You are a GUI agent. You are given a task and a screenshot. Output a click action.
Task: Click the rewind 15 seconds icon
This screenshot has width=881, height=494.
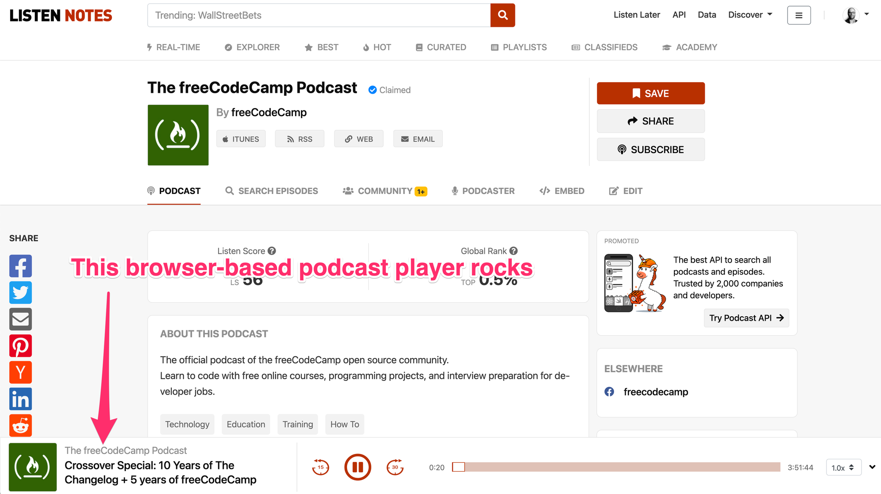coord(319,468)
